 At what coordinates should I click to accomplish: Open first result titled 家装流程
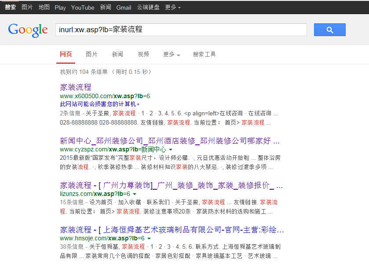(x=76, y=87)
